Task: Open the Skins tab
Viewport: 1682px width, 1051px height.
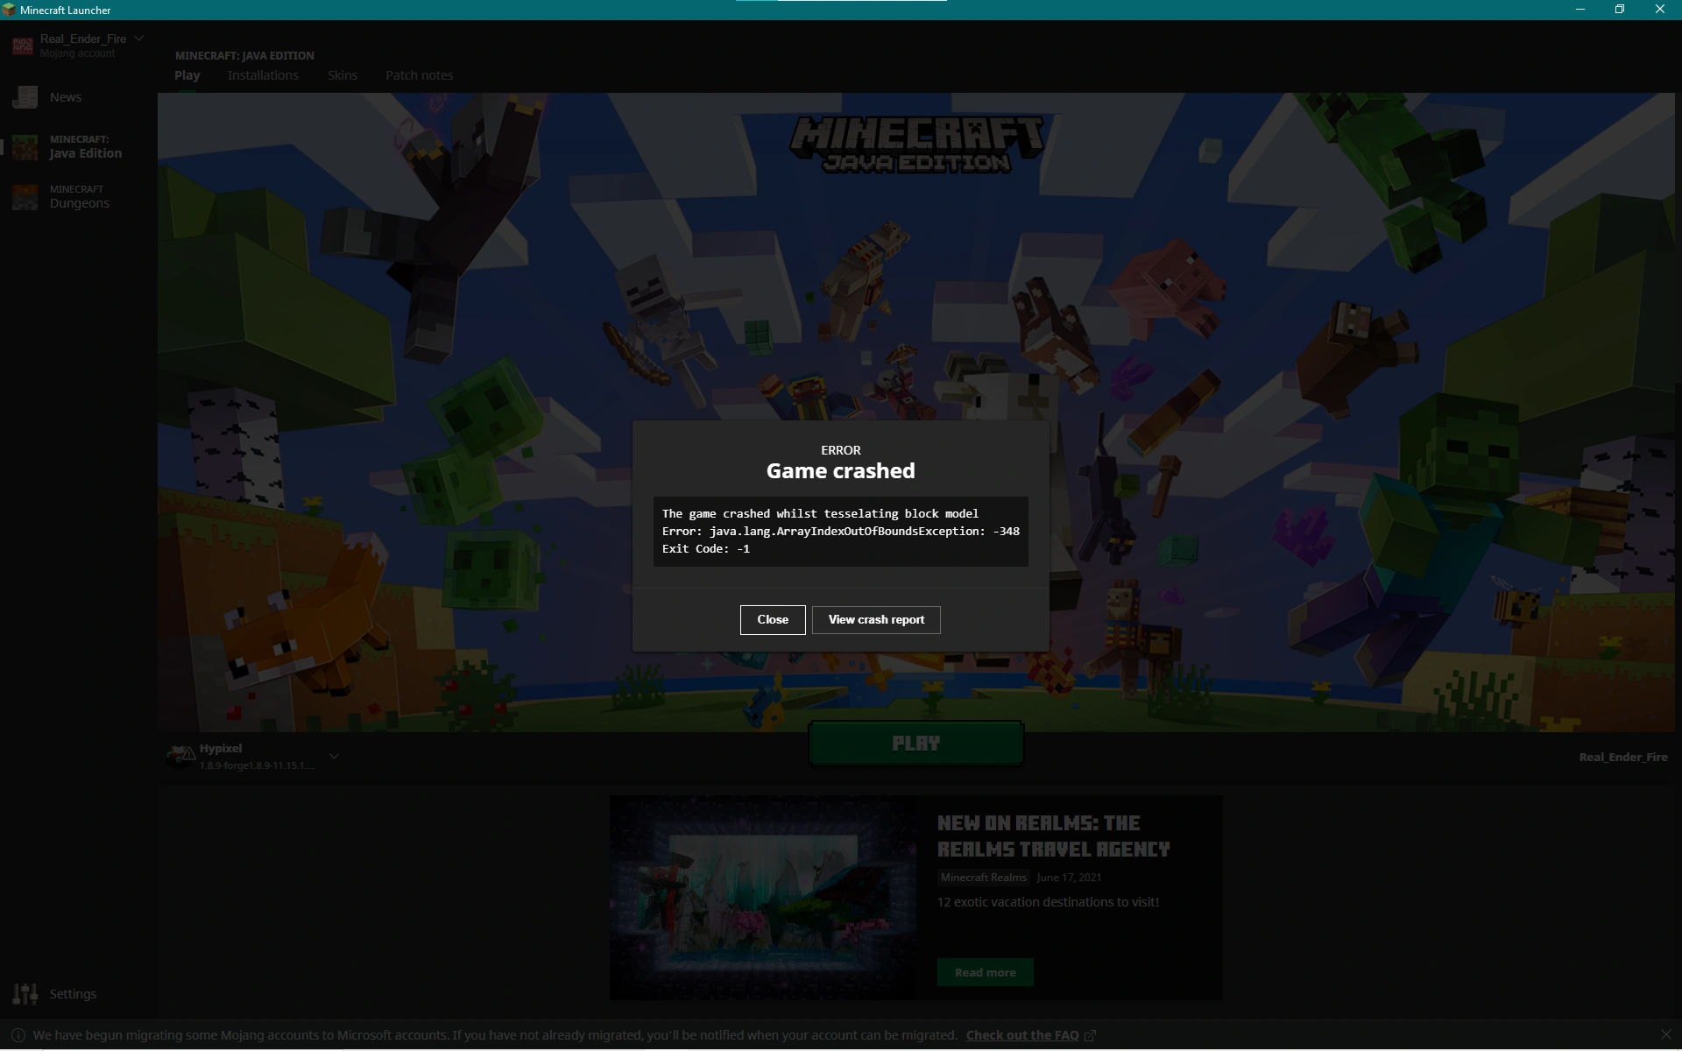Action: pyautogui.click(x=342, y=75)
